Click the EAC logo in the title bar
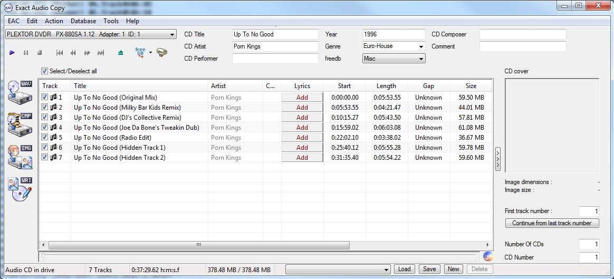This screenshot has width=614, height=279. coord(7,7)
